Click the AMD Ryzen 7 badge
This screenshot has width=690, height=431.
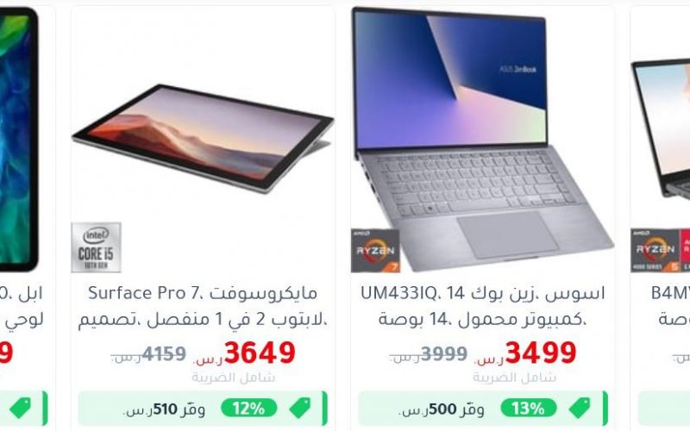click(375, 251)
